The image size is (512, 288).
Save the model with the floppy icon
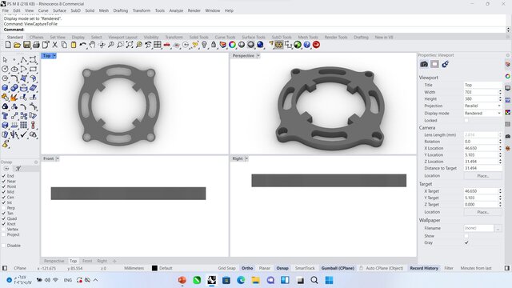pos(26,45)
